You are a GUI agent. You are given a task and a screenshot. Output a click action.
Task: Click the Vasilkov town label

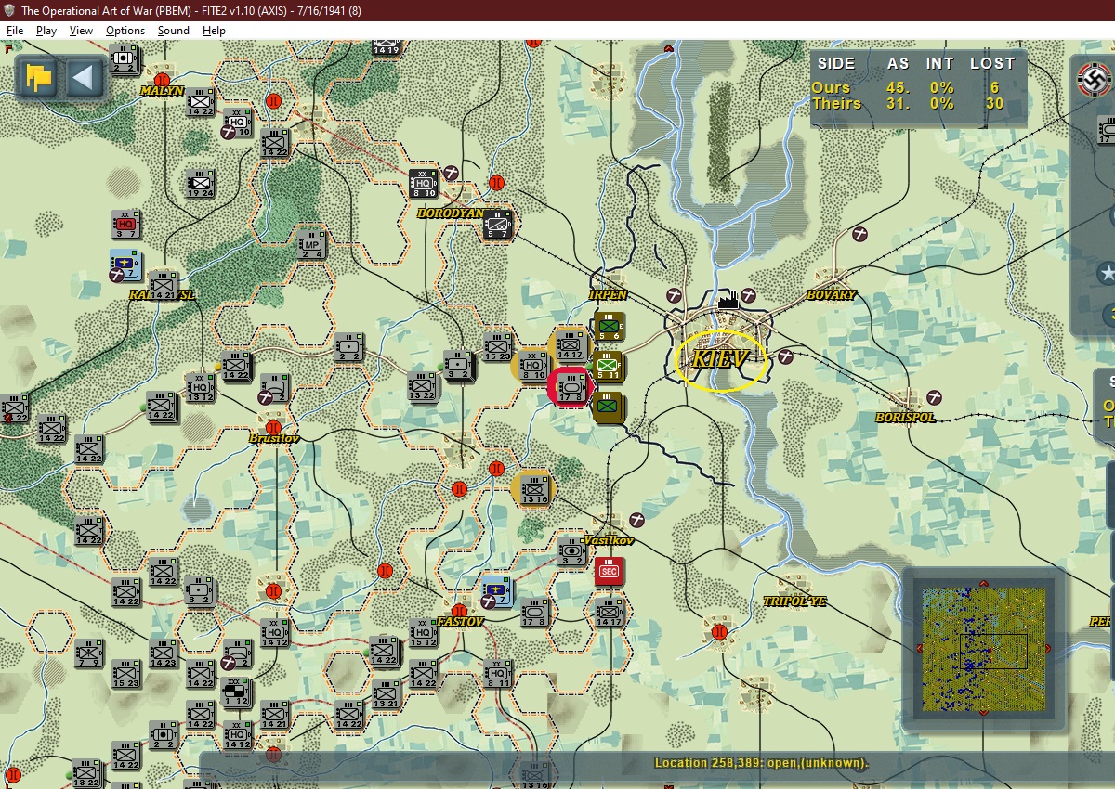click(608, 540)
